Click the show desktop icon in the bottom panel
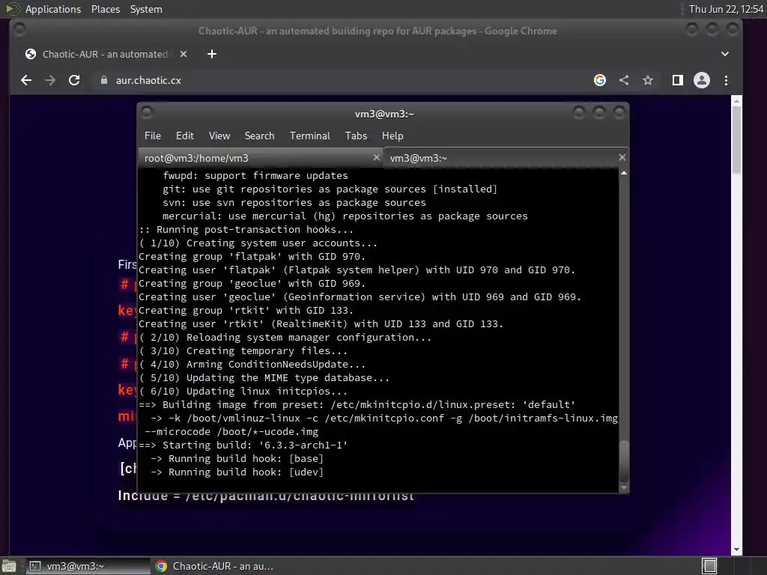767x575 pixels. point(9,566)
